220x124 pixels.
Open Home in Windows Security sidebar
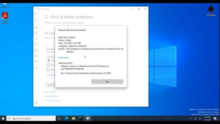36,27
